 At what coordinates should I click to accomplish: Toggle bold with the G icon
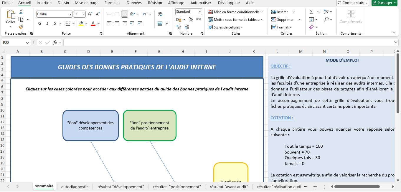[x=40, y=23]
